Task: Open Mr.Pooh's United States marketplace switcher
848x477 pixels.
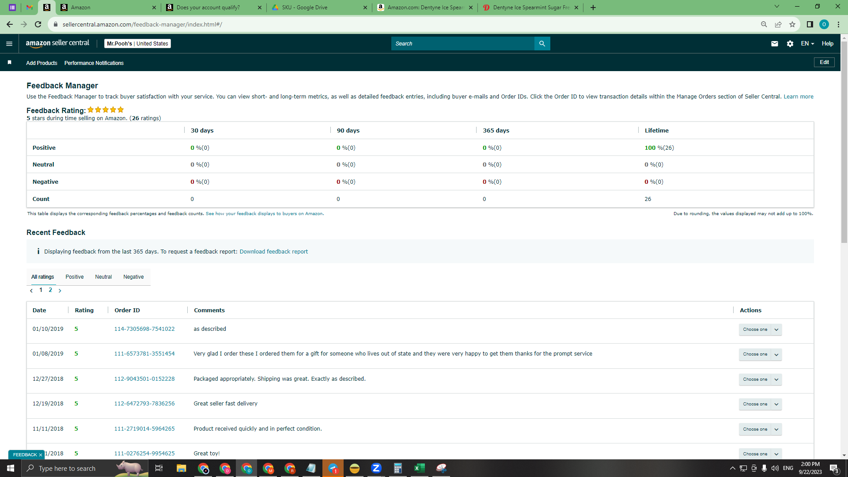Action: pos(138,44)
